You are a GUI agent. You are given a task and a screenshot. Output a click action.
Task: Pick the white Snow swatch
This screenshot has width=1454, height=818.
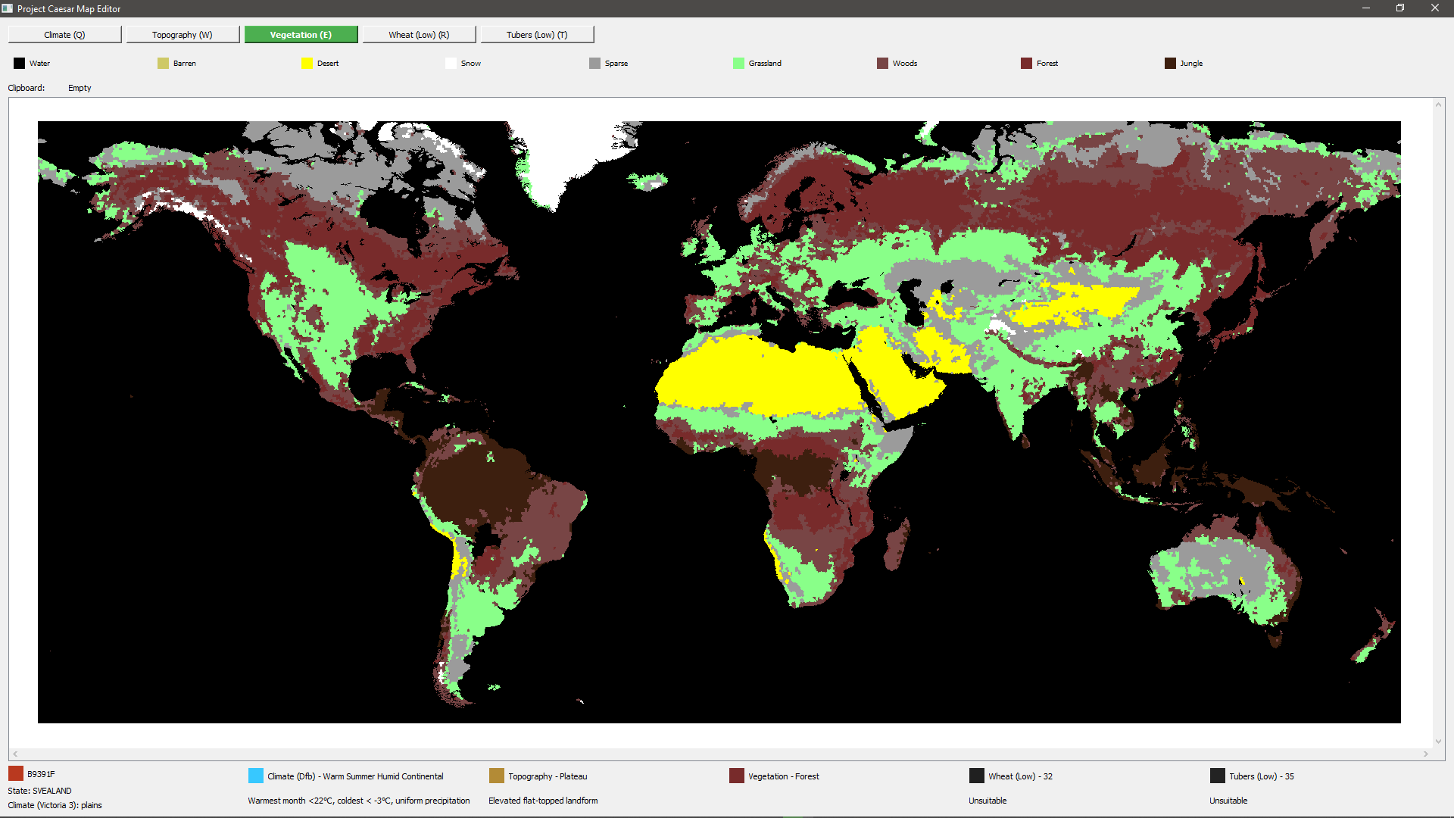pos(451,64)
